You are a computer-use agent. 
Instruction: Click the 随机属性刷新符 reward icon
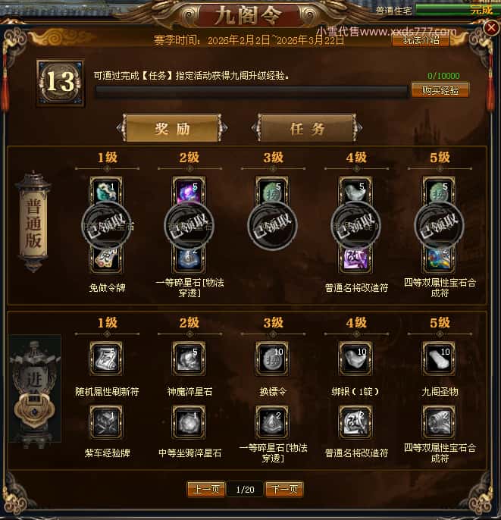coord(106,359)
